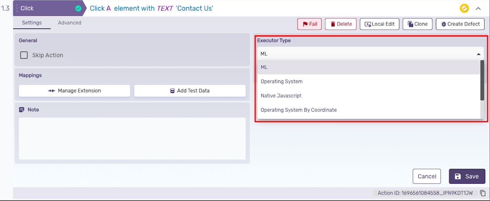Open Local Edit
This screenshot has height=201, width=490.
(x=379, y=24)
